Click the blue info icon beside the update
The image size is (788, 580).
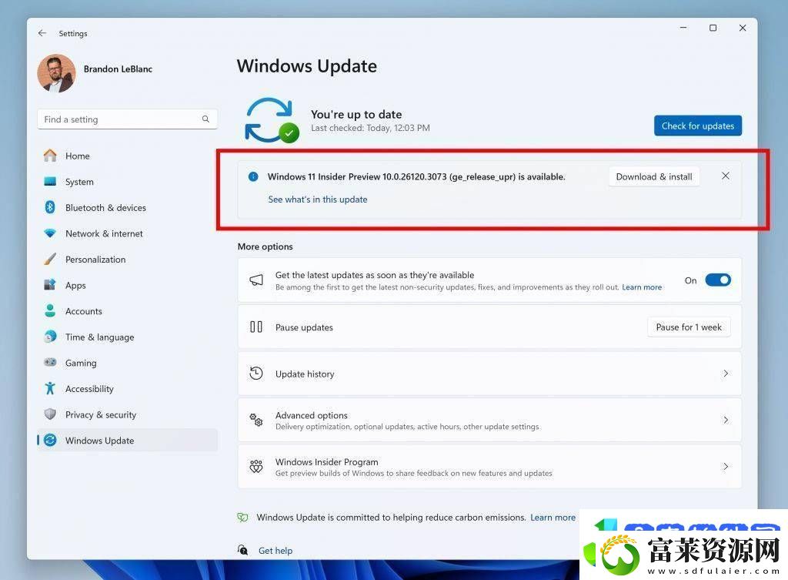click(253, 176)
